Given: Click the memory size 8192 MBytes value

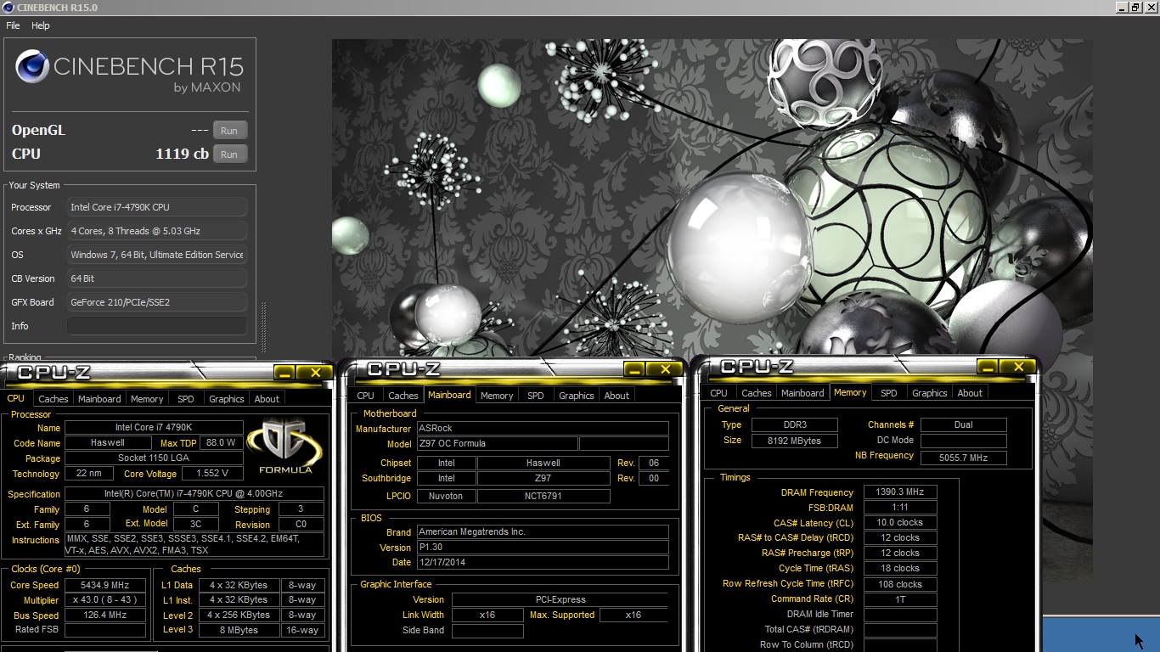Looking at the screenshot, I should tap(795, 441).
